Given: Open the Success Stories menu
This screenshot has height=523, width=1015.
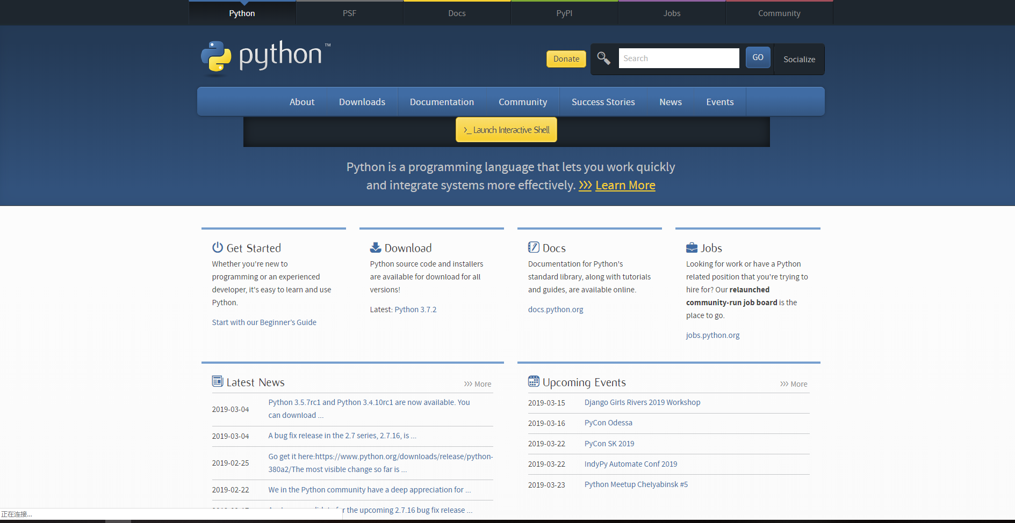Looking at the screenshot, I should point(603,102).
